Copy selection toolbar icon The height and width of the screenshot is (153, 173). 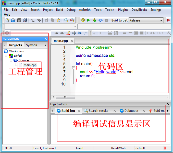(x=52, y=20)
